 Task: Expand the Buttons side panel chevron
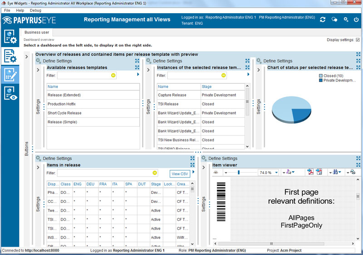27,57
